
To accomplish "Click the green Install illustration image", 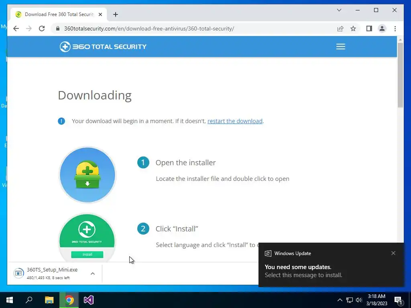I will coord(87,238).
